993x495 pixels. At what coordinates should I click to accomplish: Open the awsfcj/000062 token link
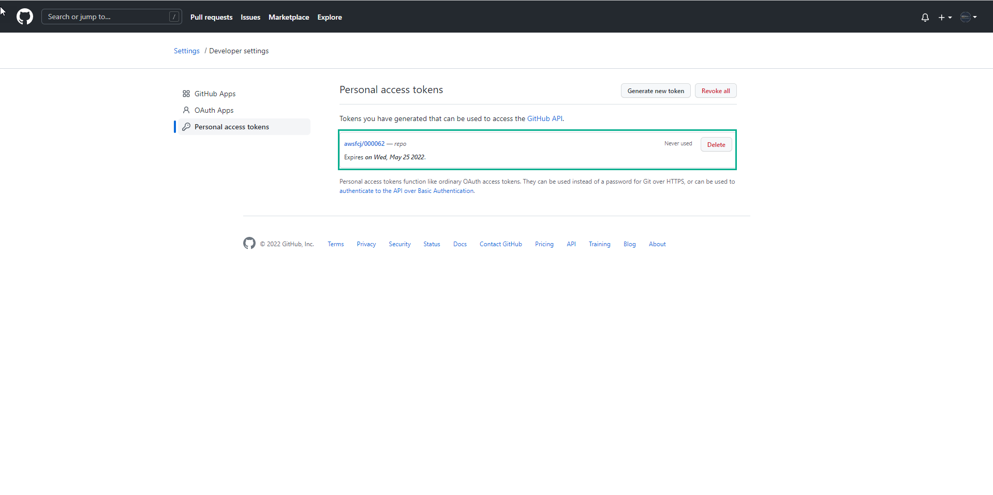[364, 144]
